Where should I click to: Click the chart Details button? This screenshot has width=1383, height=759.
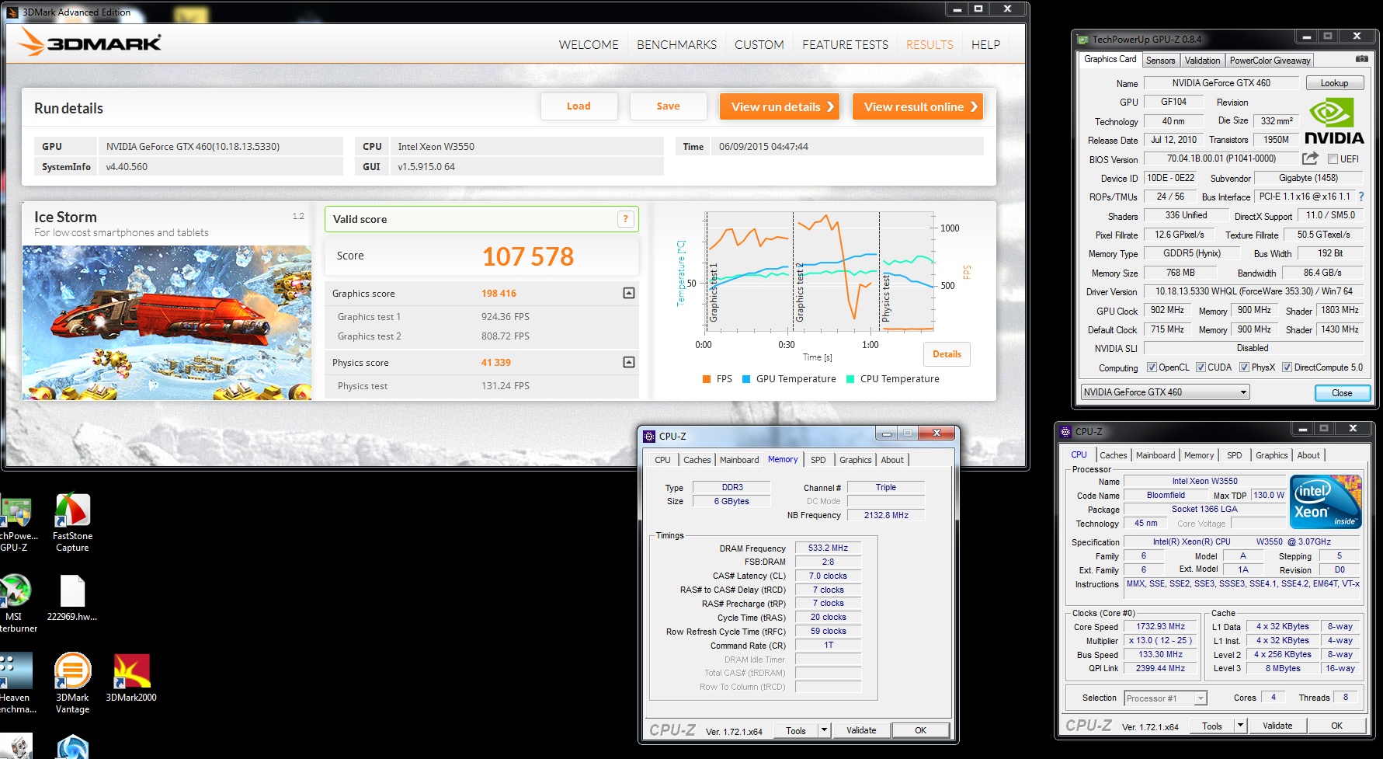tap(947, 354)
